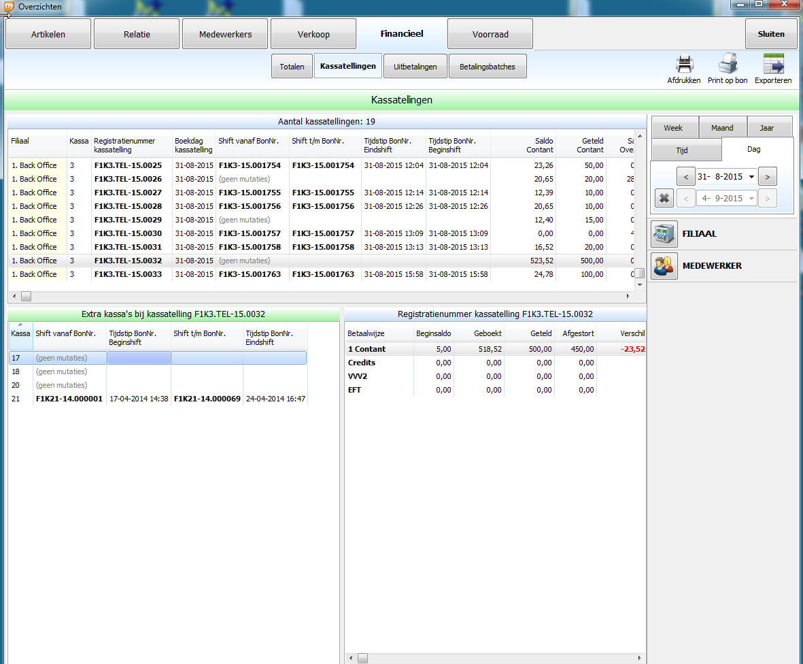The image size is (803, 664).
Task: Open the Betalingsbatches sub-tab
Action: click(x=488, y=67)
